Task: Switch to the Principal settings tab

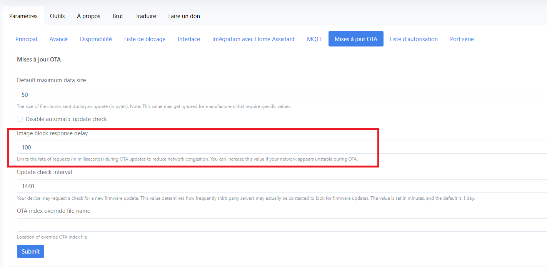Action: pos(26,39)
